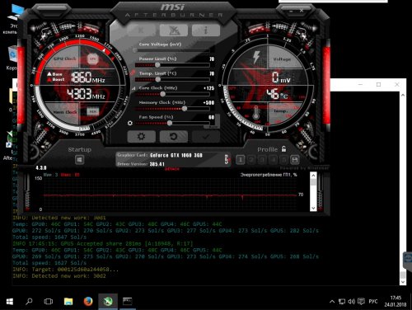Image resolution: width=412 pixels, height=310 pixels.
Task: Open the core clock curve editor icon
Action: click(x=133, y=88)
